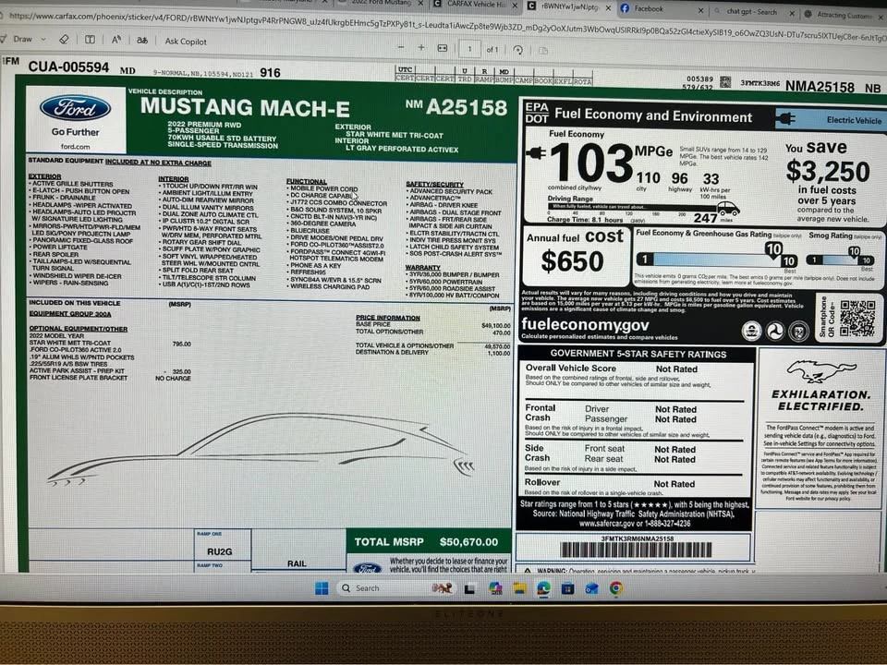Screen dimensions: 887x665
Task: Switch to the chat gpt - Search tab
Action: (x=751, y=11)
